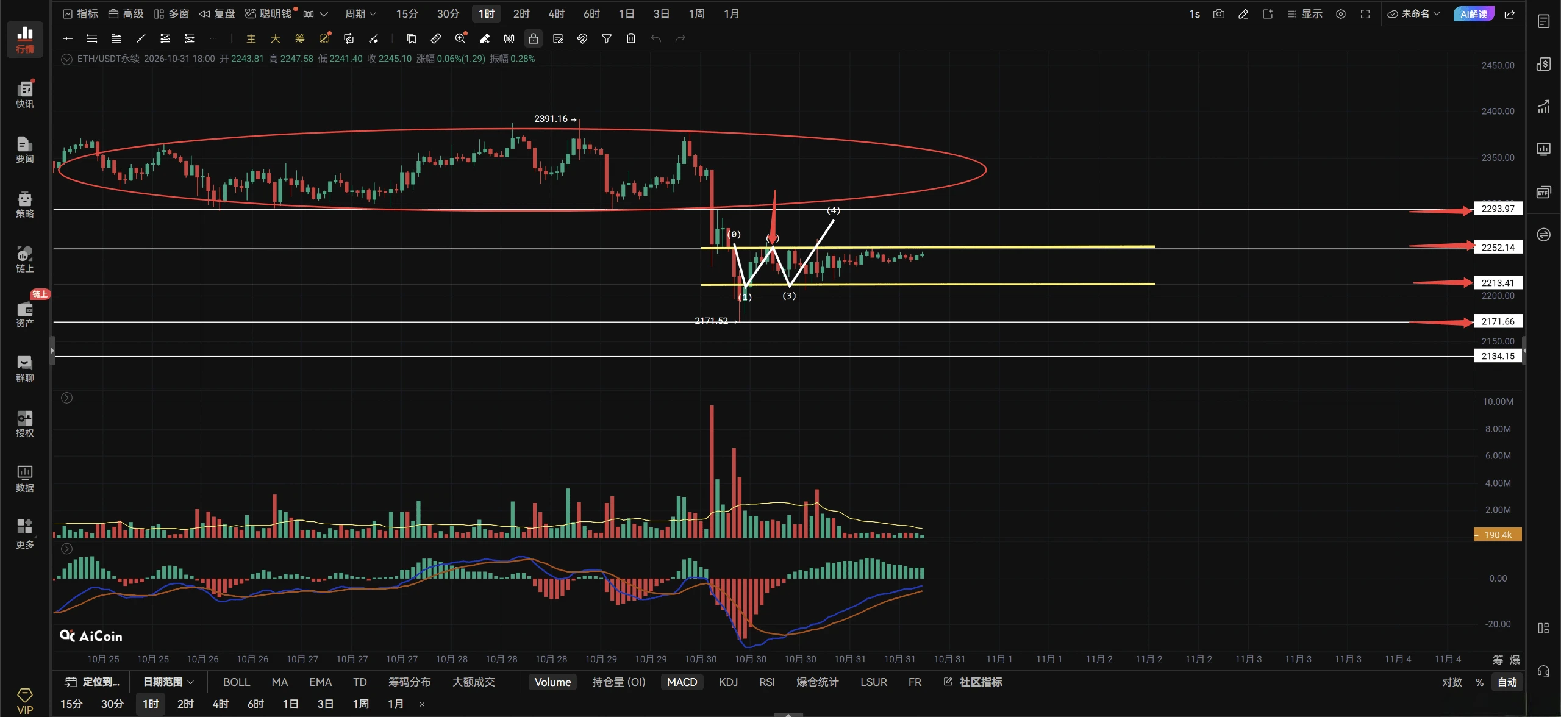Open 社区指标 community indicators

tap(973, 682)
